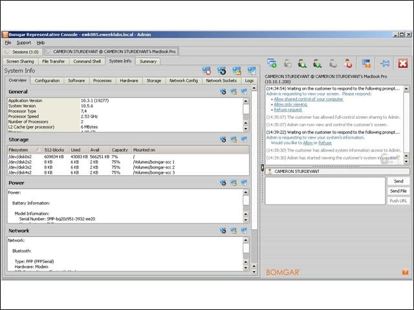The image size is (414, 310).
Task: Click the red stop icon in System Info header
Action: click(x=206, y=70)
